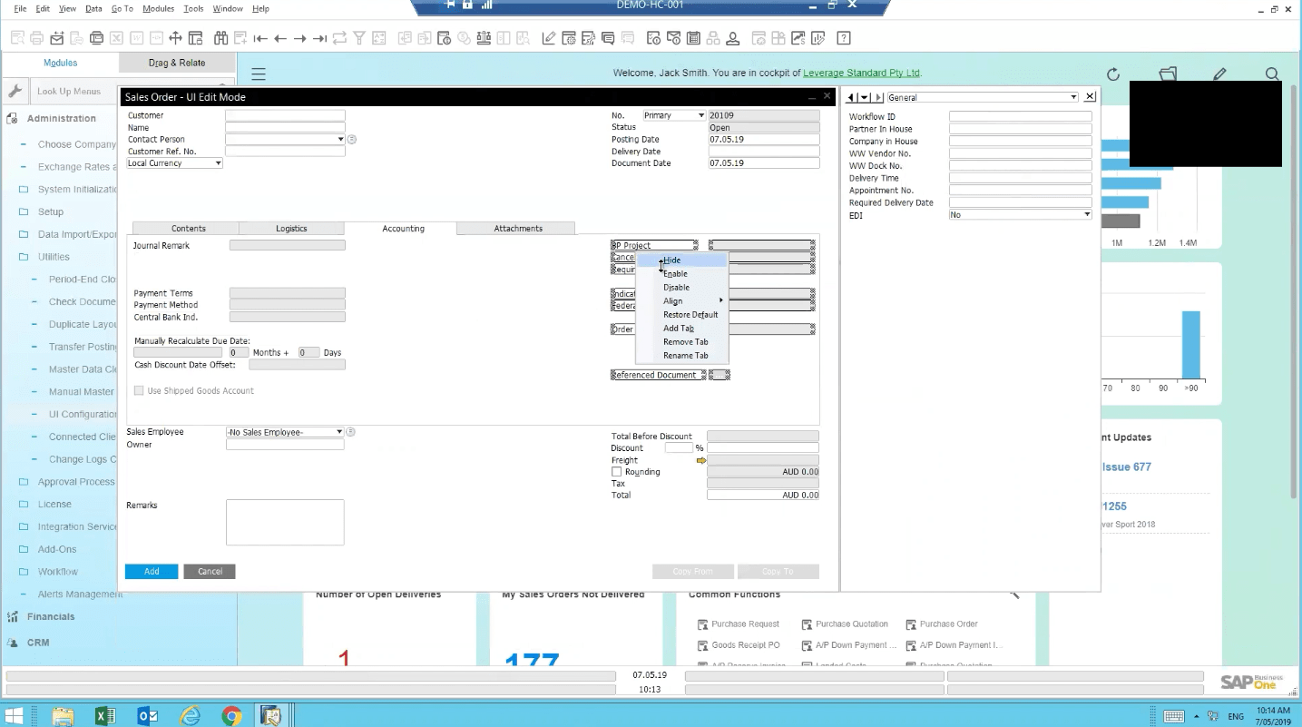Click the table filter funnel icon
This screenshot has width=1302, height=727.
pyautogui.click(x=358, y=37)
